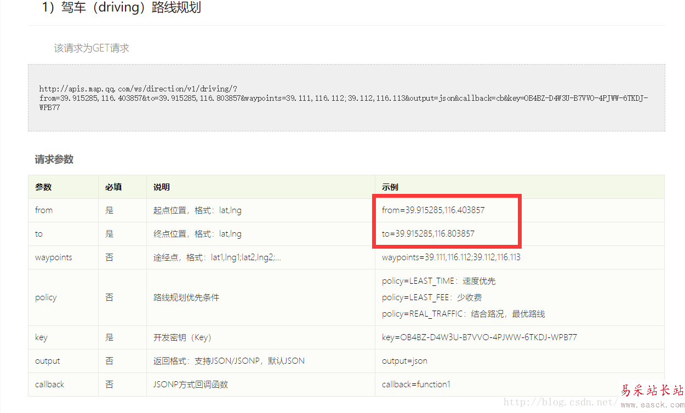685x413 pixels.
Task: Click example 'output=json'
Action: click(x=405, y=361)
